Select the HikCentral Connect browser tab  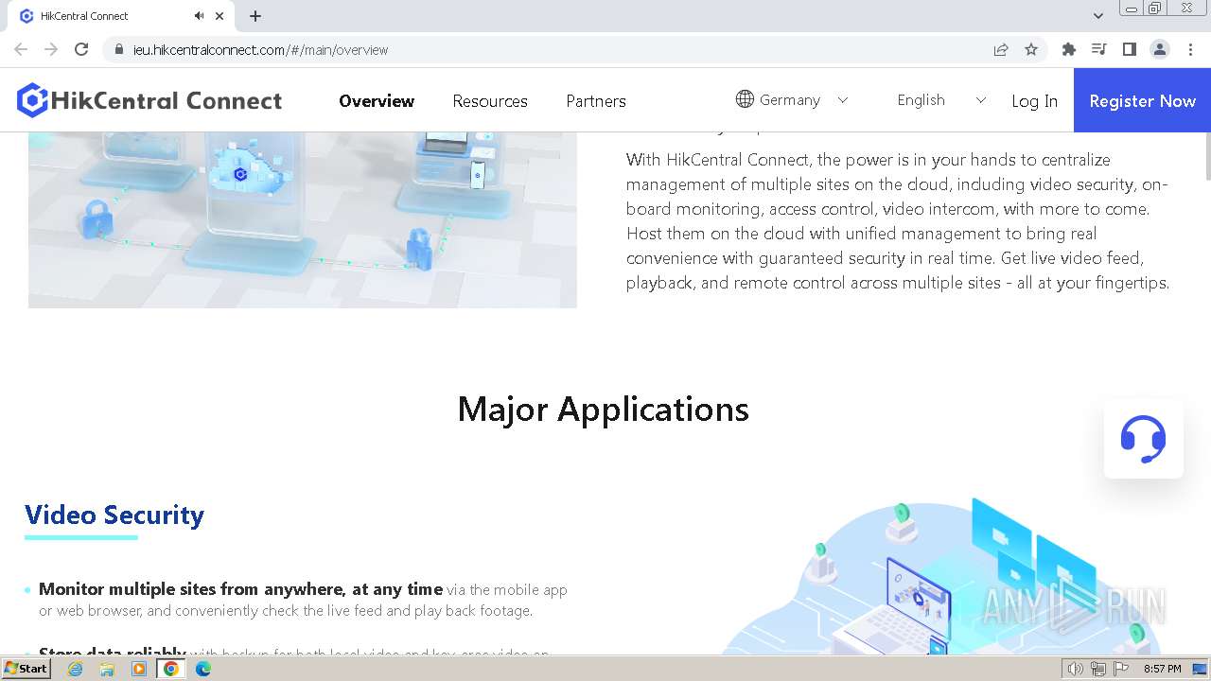coord(121,16)
